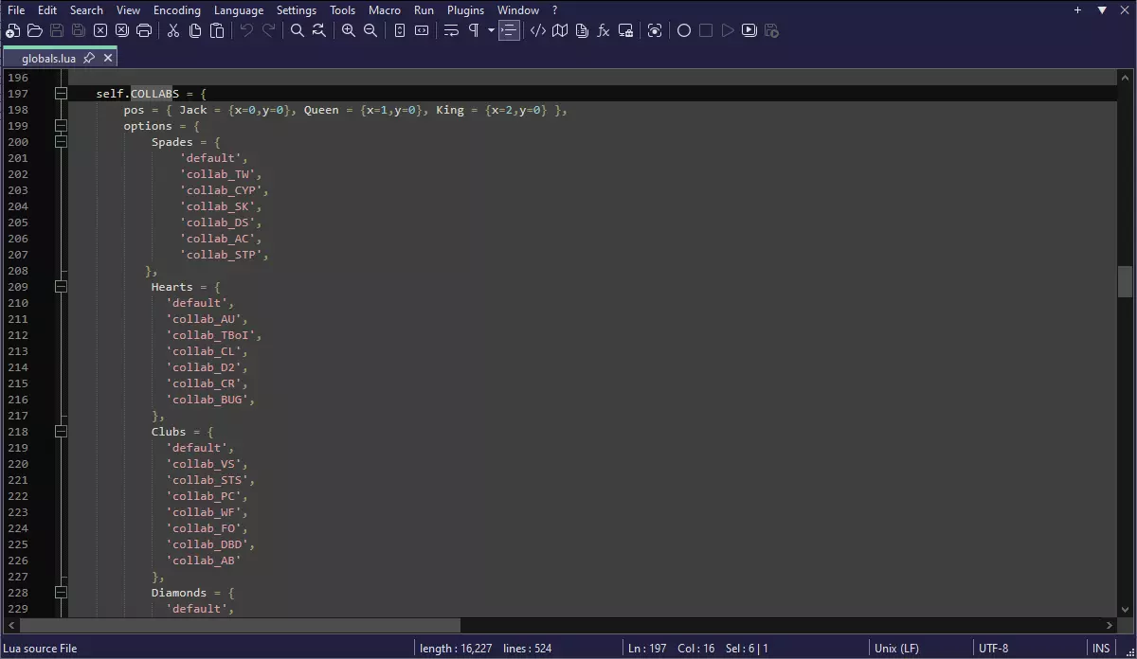Toggle synchronize horizontal scrolling icon
This screenshot has height=659, width=1137.
coord(422,30)
